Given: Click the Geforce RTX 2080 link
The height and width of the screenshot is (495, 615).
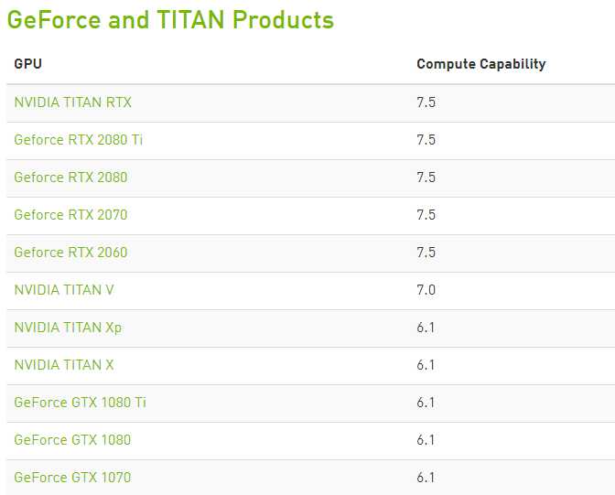Looking at the screenshot, I should [70, 178].
